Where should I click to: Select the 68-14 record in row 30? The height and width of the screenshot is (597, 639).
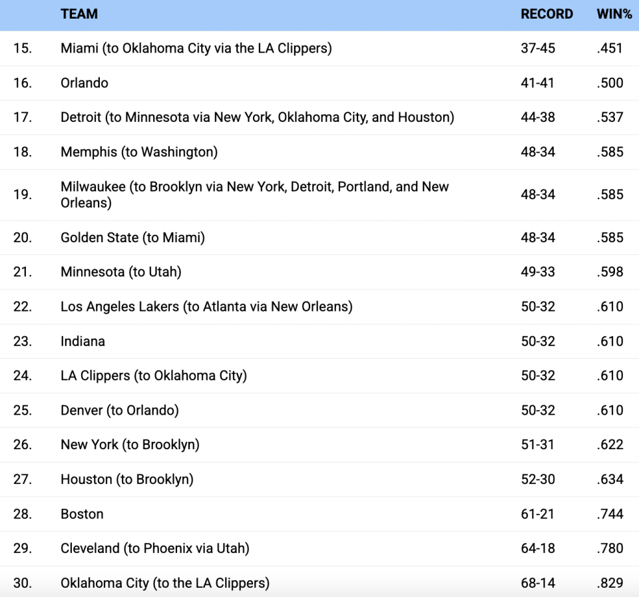538,583
